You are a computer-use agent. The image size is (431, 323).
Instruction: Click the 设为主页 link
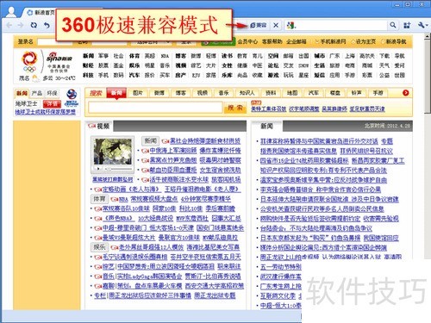365,41
